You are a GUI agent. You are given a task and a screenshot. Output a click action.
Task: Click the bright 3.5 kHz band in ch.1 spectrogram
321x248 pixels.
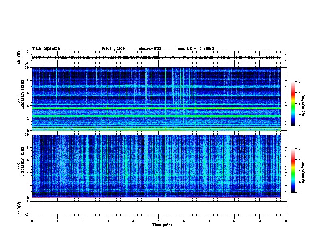pos(156,108)
